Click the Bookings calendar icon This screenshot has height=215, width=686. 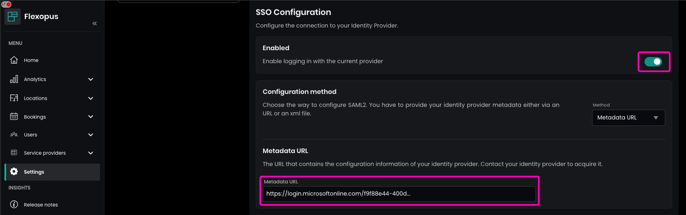click(x=14, y=117)
